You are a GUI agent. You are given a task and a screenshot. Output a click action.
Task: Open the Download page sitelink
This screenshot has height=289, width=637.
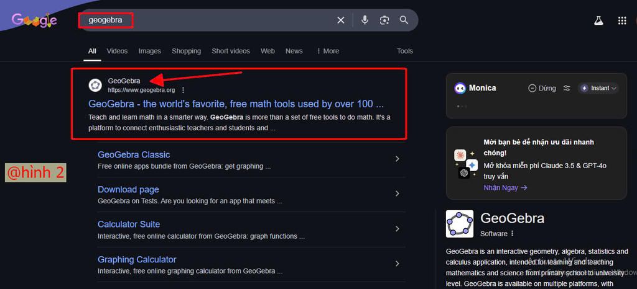tap(128, 189)
